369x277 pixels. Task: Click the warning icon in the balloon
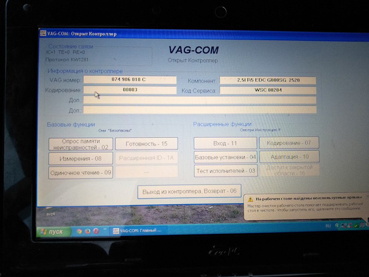pos(250,199)
